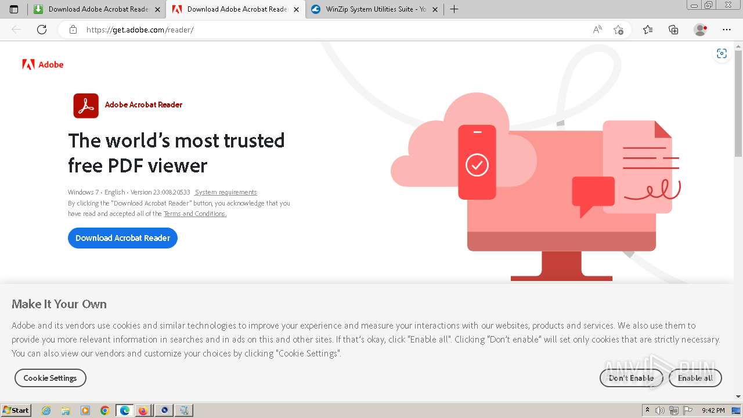The width and height of the screenshot is (743, 418).
Task: Switch to first Download Adobe Acrobat Reader tab
Action: pos(96,9)
